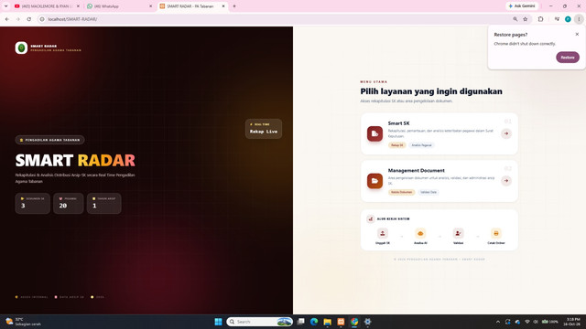Click the Ask Gemini button
The width and height of the screenshot is (586, 329).
tap(522, 6)
